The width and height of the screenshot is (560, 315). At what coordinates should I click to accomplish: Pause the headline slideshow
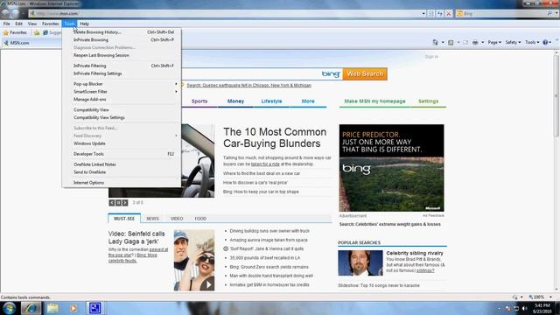coord(118,202)
